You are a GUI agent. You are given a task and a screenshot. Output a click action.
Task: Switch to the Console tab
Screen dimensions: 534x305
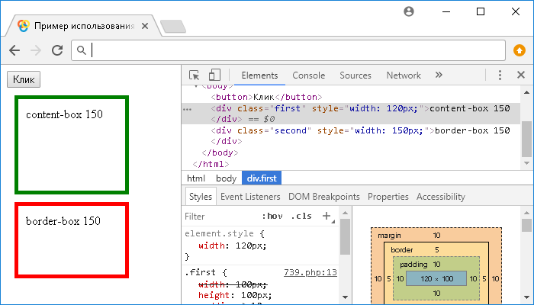308,75
